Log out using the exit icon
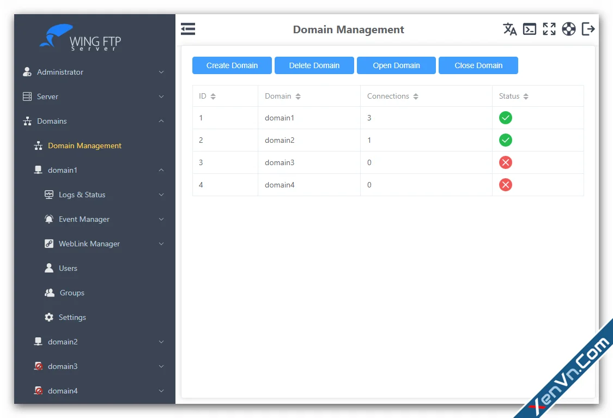Image resolution: width=613 pixels, height=418 pixels. 588,29
